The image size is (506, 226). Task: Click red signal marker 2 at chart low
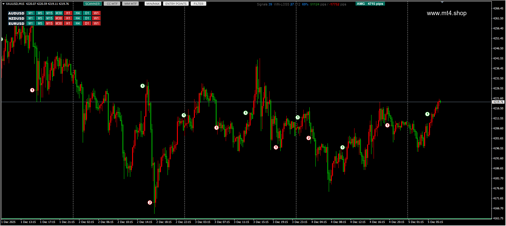[150, 202]
